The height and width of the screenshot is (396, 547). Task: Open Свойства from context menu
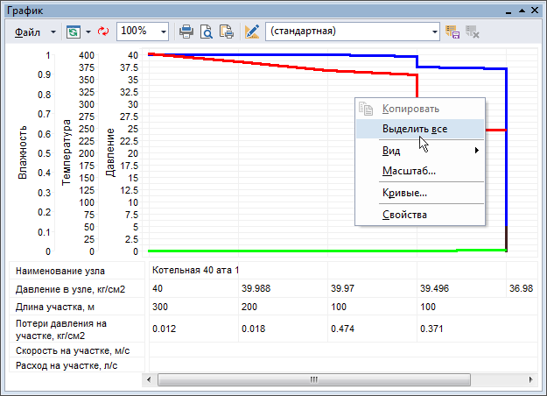pos(404,215)
